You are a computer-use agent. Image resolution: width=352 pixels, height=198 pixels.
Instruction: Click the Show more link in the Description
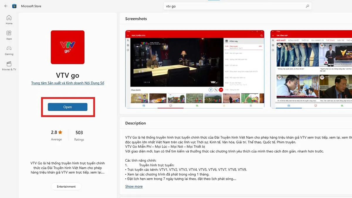tap(134, 186)
